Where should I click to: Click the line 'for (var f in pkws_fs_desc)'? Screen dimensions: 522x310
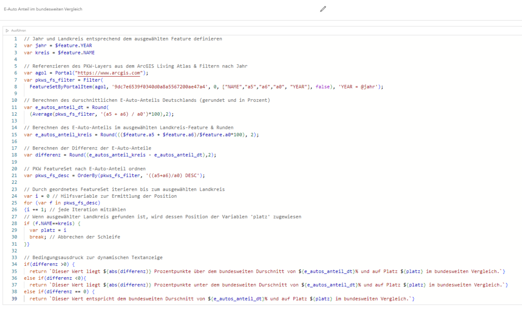(x=62, y=203)
